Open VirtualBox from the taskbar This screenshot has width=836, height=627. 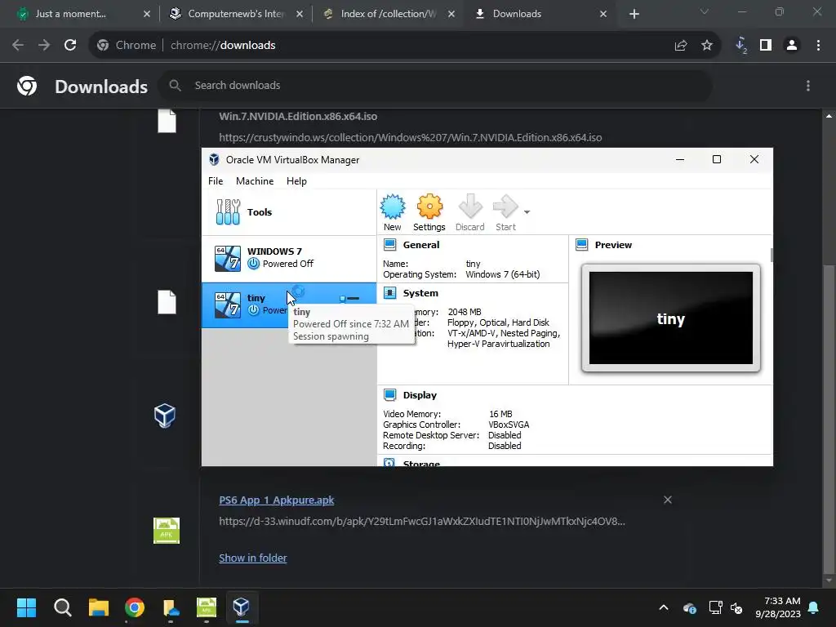click(x=242, y=607)
